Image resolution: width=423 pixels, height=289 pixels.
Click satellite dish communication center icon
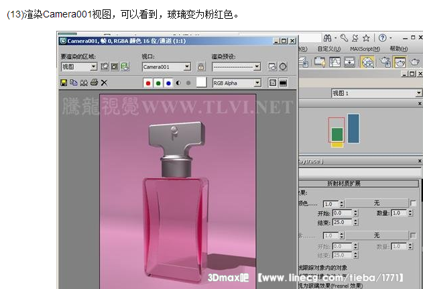(x=355, y=38)
